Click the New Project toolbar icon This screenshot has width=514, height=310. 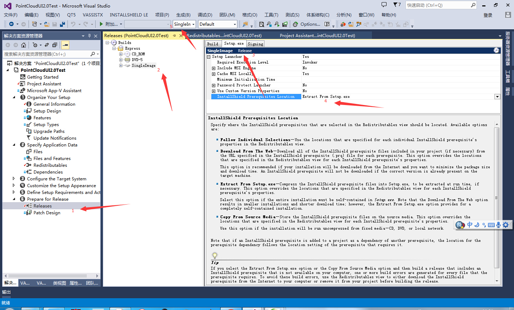click(34, 24)
